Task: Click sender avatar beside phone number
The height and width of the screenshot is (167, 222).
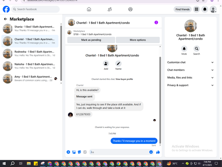Action: [70, 115]
